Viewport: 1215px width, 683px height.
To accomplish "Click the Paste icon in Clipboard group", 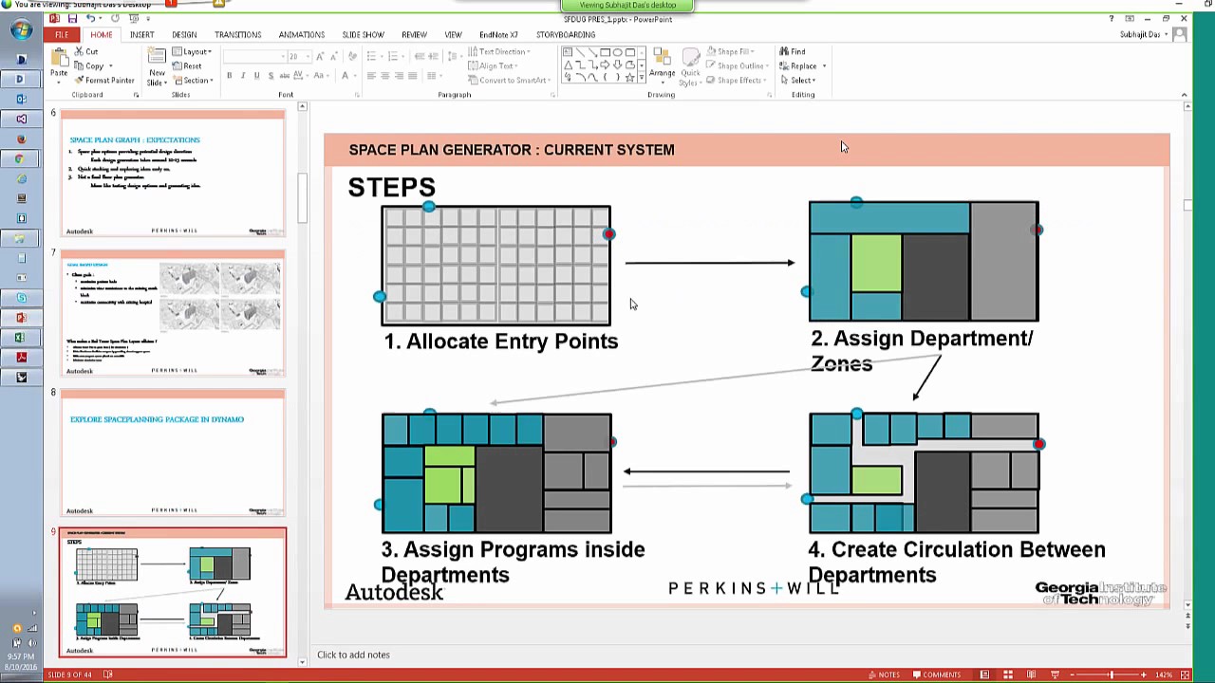I will (59, 59).
